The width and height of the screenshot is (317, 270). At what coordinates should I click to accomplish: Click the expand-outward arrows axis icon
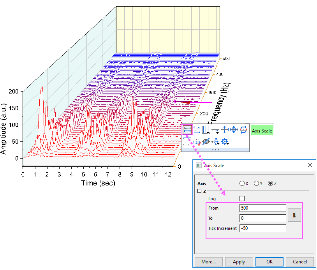pyautogui.click(x=224, y=129)
